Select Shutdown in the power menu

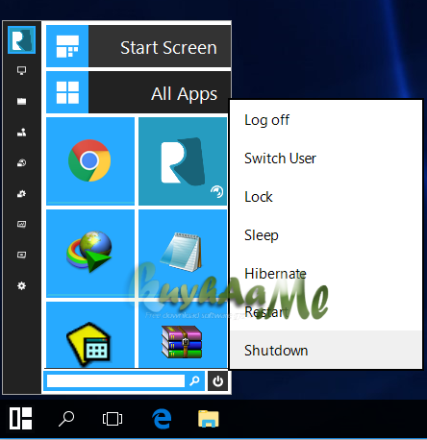(x=326, y=350)
